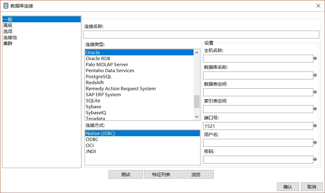
Task: Click the connection type list scrollbar thumb
Action: pyautogui.click(x=197, y=102)
